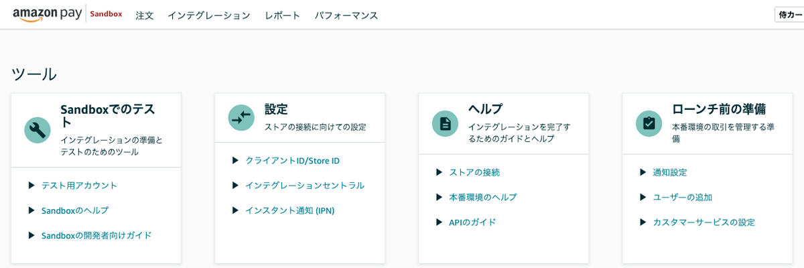This screenshot has width=804, height=268.
Task: Click the 侍カー account button at top right
Action: 789,15
